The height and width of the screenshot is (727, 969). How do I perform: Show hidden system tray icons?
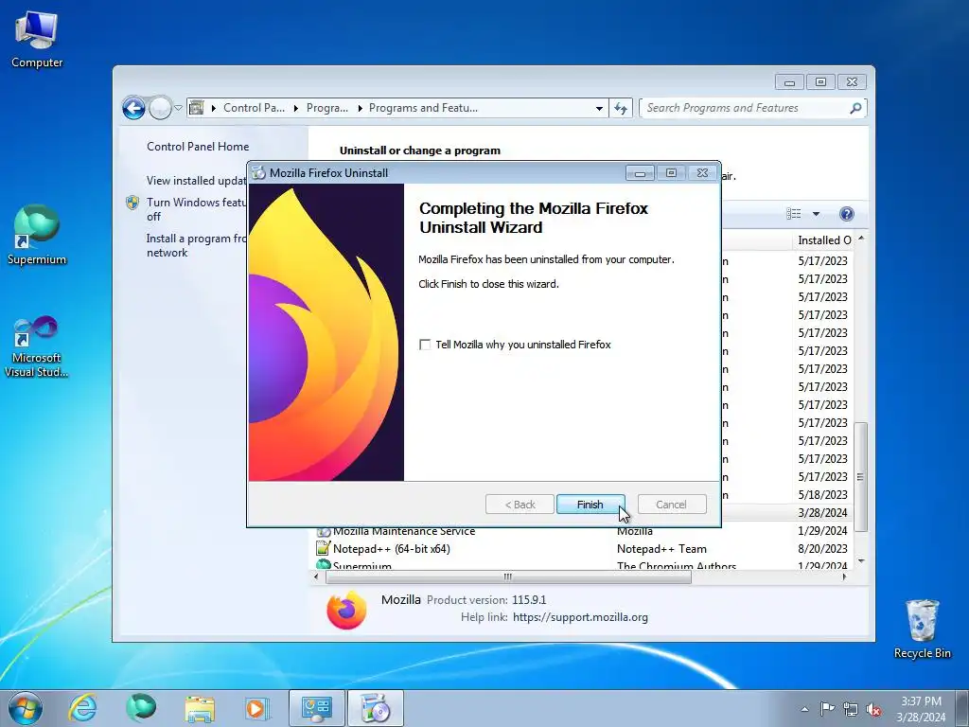(804, 709)
